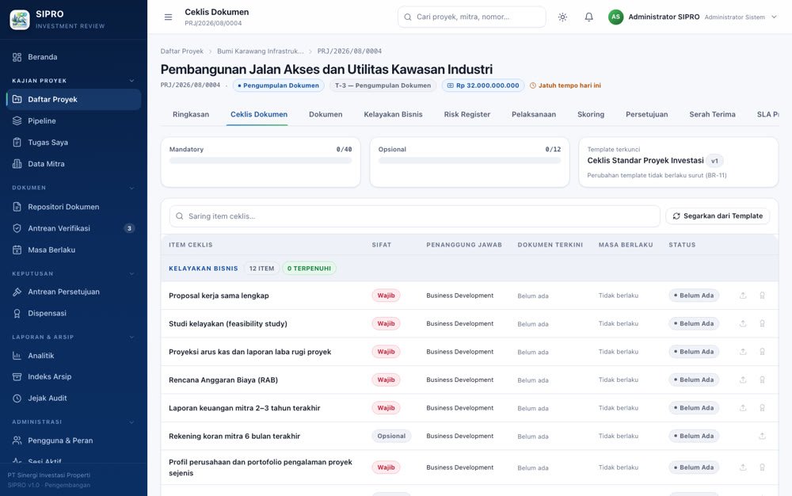
Task: Open Antrean Persetujuan
Action: pos(74,292)
